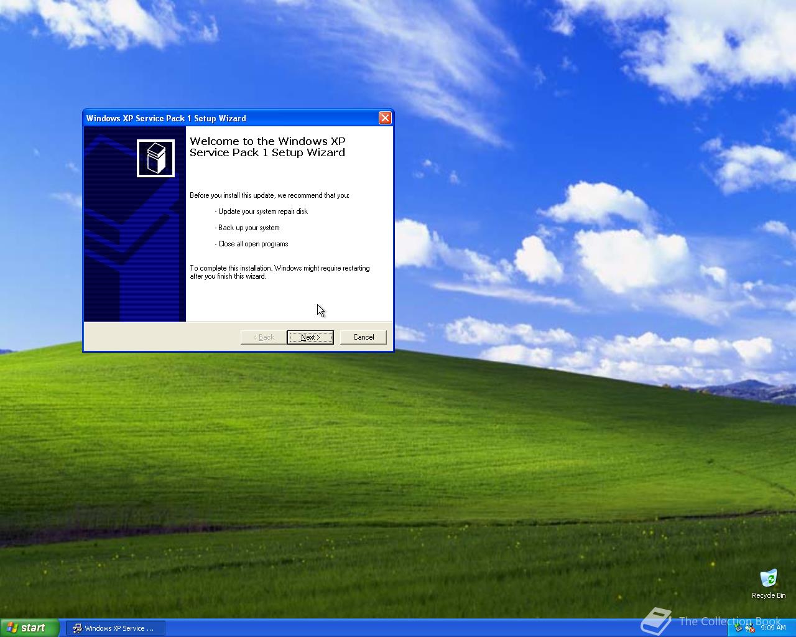Viewport: 796px width, 637px height.
Task: Close the Setup Wizard window
Action: pos(385,118)
